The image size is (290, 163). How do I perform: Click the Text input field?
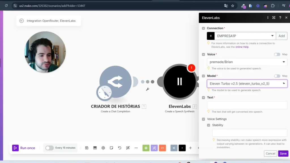247,105
